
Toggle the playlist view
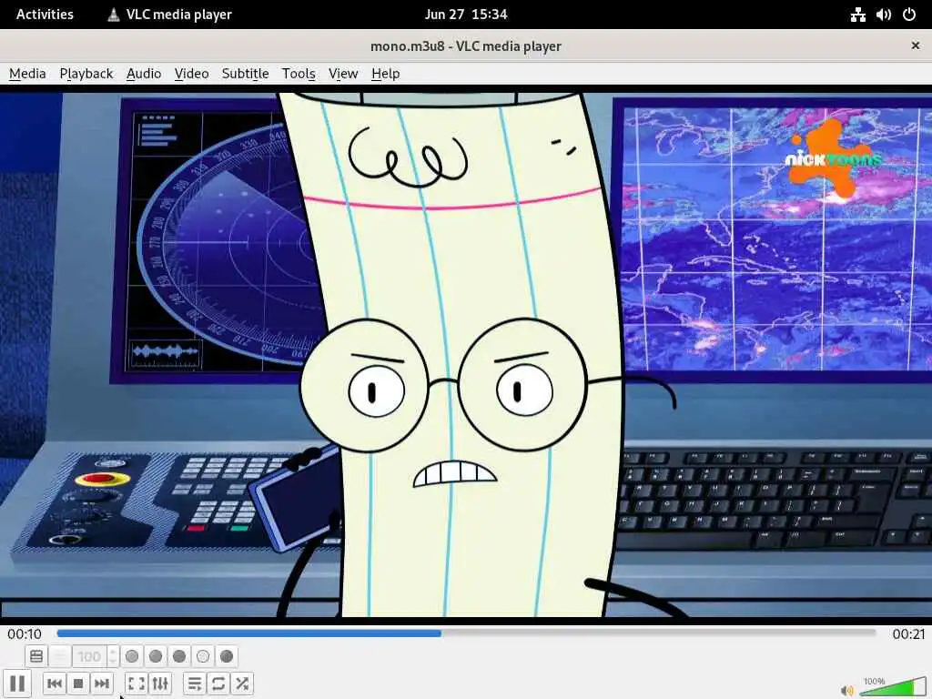point(195,683)
